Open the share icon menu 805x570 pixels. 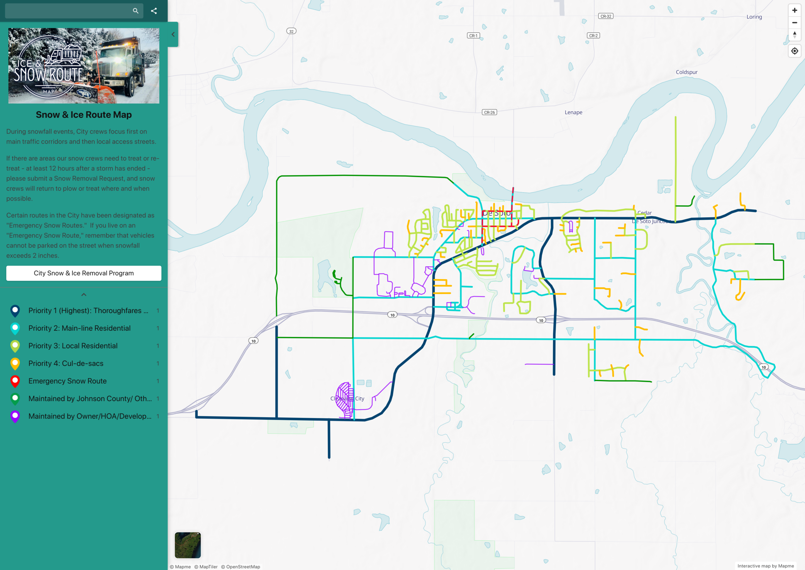[154, 11]
